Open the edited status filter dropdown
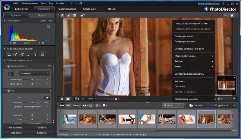This screenshot has width=241, height=139. (98, 105)
